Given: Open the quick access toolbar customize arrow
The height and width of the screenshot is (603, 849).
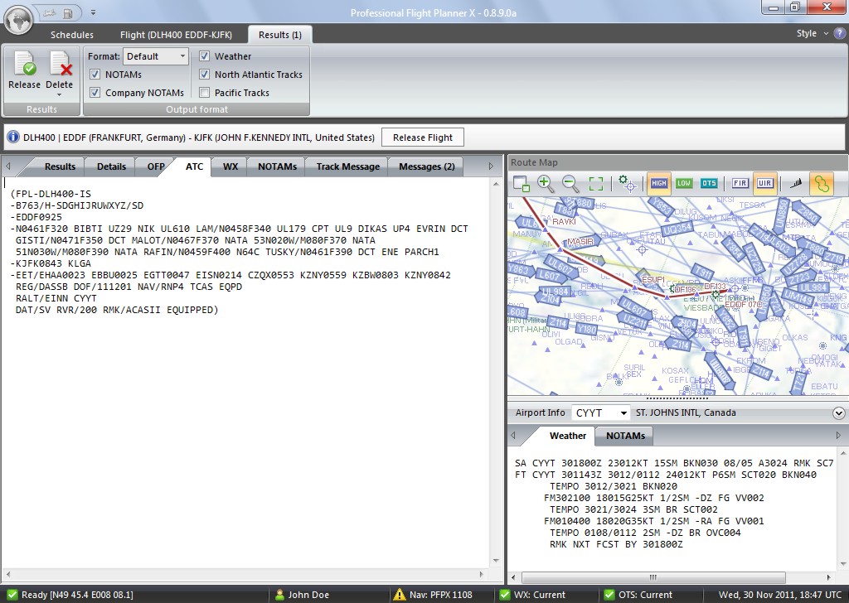Looking at the screenshot, I should pyautogui.click(x=93, y=12).
